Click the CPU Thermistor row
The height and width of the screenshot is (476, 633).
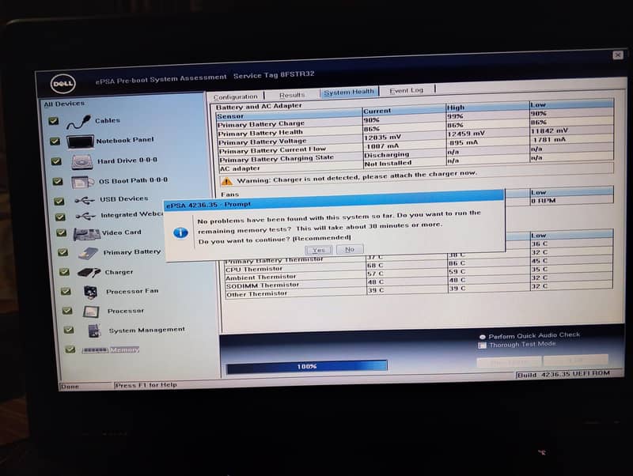[419, 266]
